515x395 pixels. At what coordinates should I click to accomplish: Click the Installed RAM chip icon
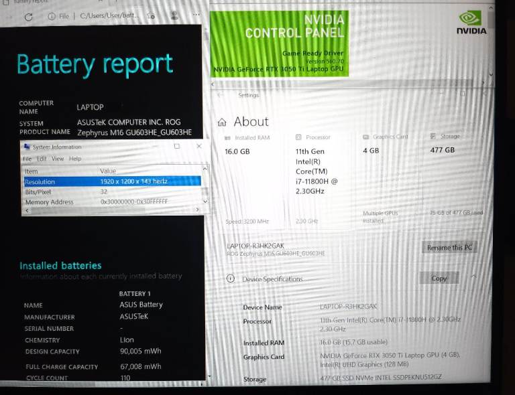pyautogui.click(x=227, y=138)
